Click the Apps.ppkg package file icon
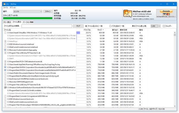 tap(5, 50)
